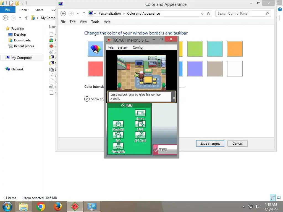The width and height of the screenshot is (283, 212).
Task: Open recent locations dropdown in Control Panel
Action: 78,14
